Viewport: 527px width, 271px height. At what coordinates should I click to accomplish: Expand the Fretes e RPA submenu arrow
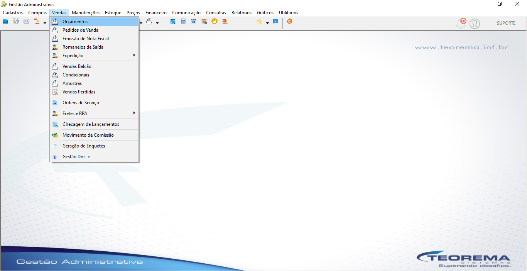pyautogui.click(x=134, y=113)
